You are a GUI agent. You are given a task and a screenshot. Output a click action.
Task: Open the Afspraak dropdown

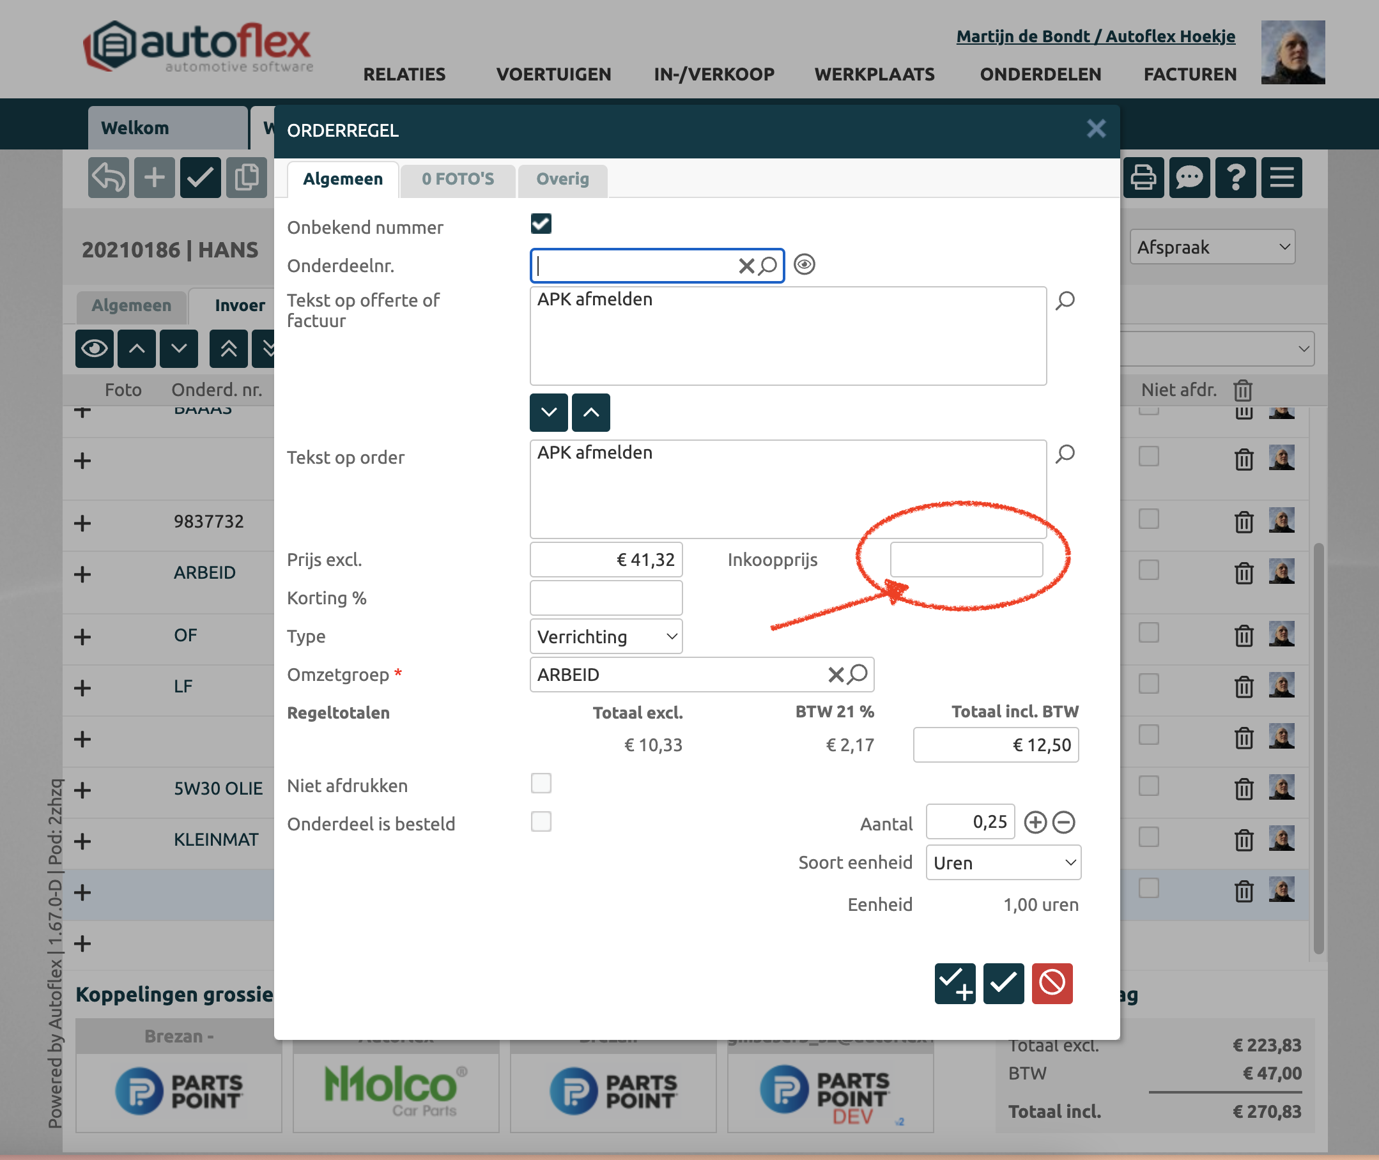(1212, 247)
